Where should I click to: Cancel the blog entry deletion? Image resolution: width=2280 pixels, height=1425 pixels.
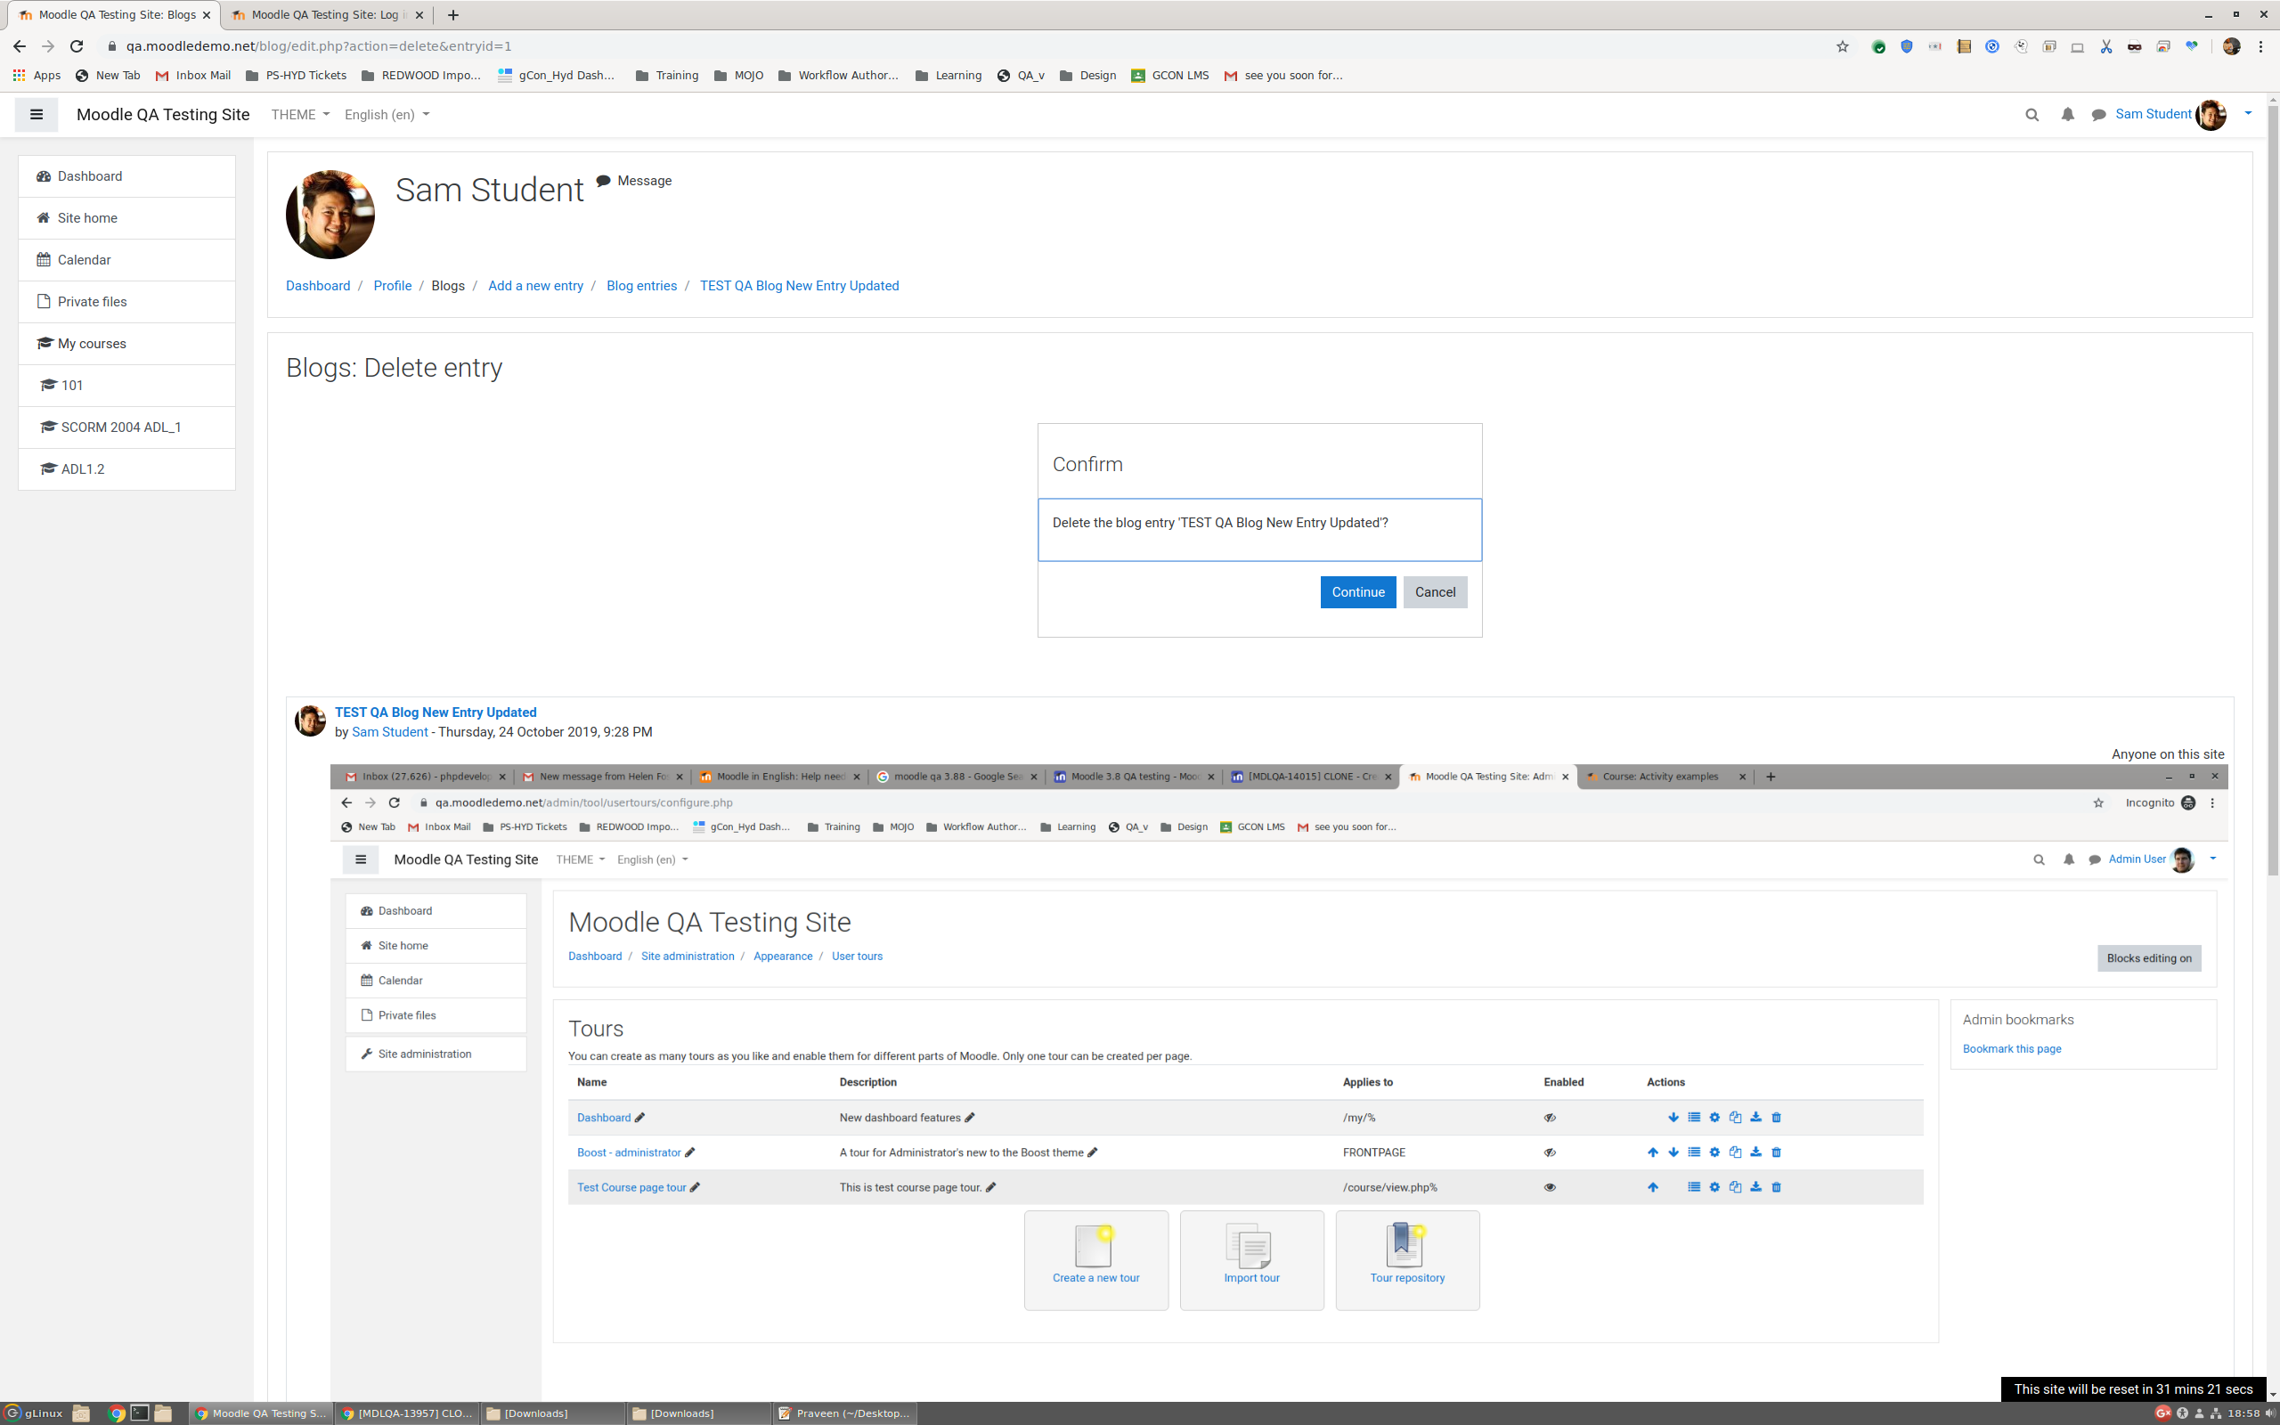pyautogui.click(x=1435, y=592)
